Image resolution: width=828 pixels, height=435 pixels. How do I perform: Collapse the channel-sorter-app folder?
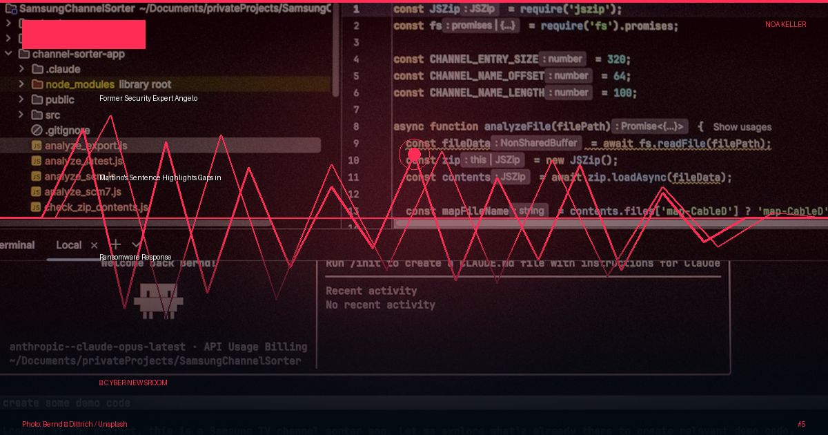pos(8,54)
